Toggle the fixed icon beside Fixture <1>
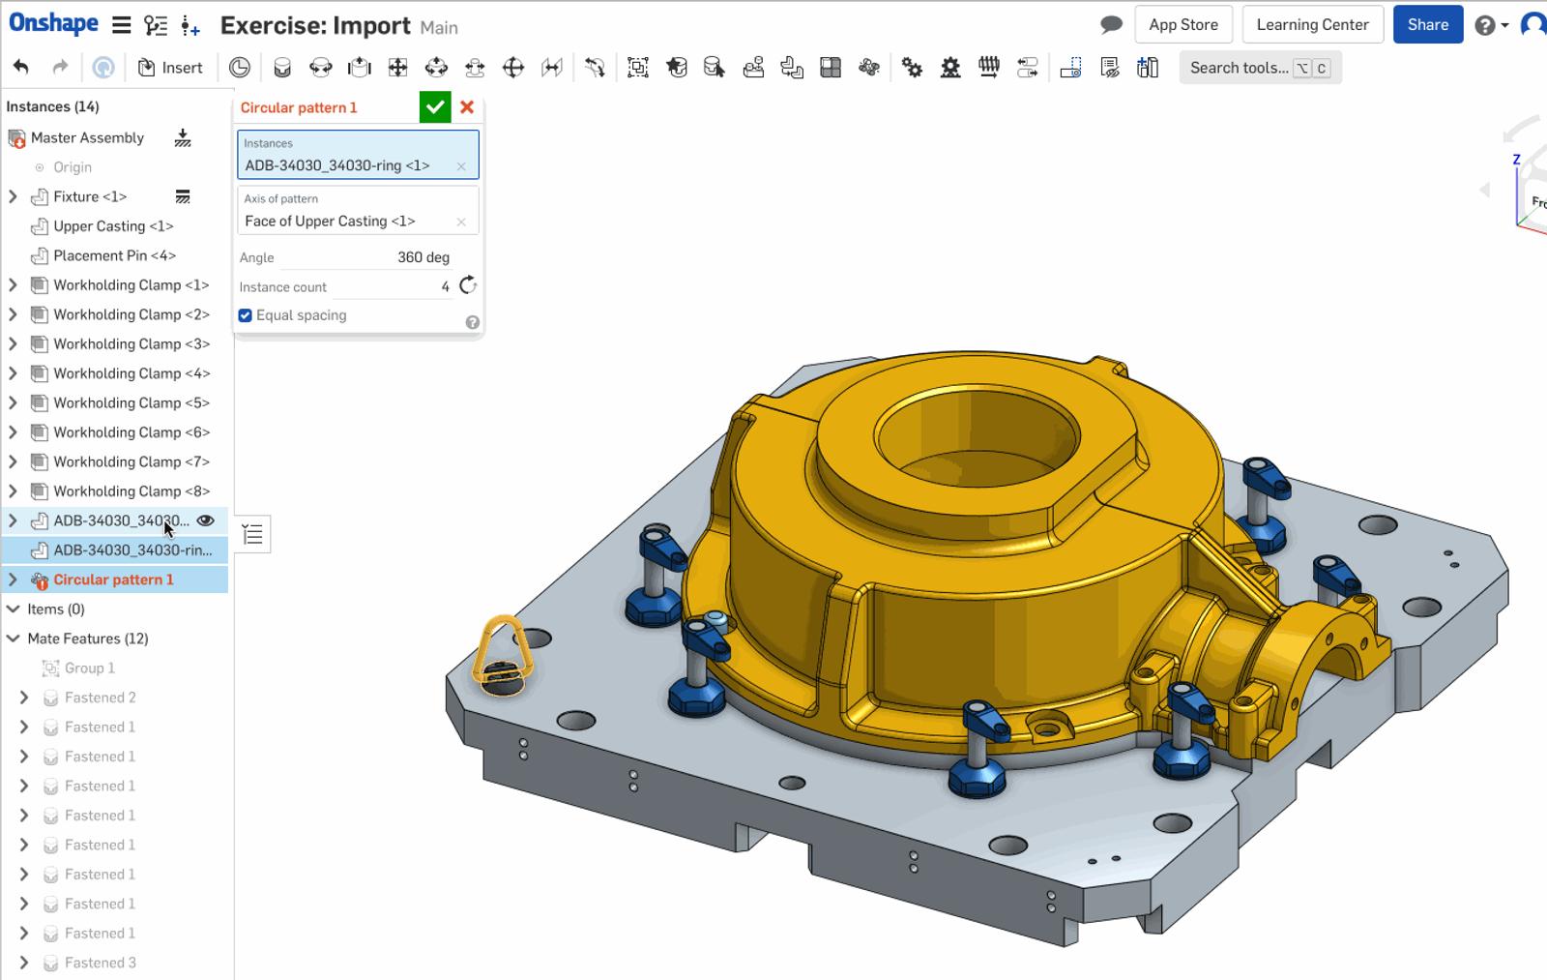The height and width of the screenshot is (980, 1547). (182, 196)
